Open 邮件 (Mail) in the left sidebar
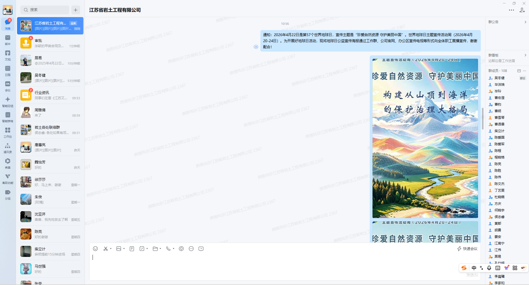Image resolution: width=529 pixels, height=285 pixels. click(8, 40)
